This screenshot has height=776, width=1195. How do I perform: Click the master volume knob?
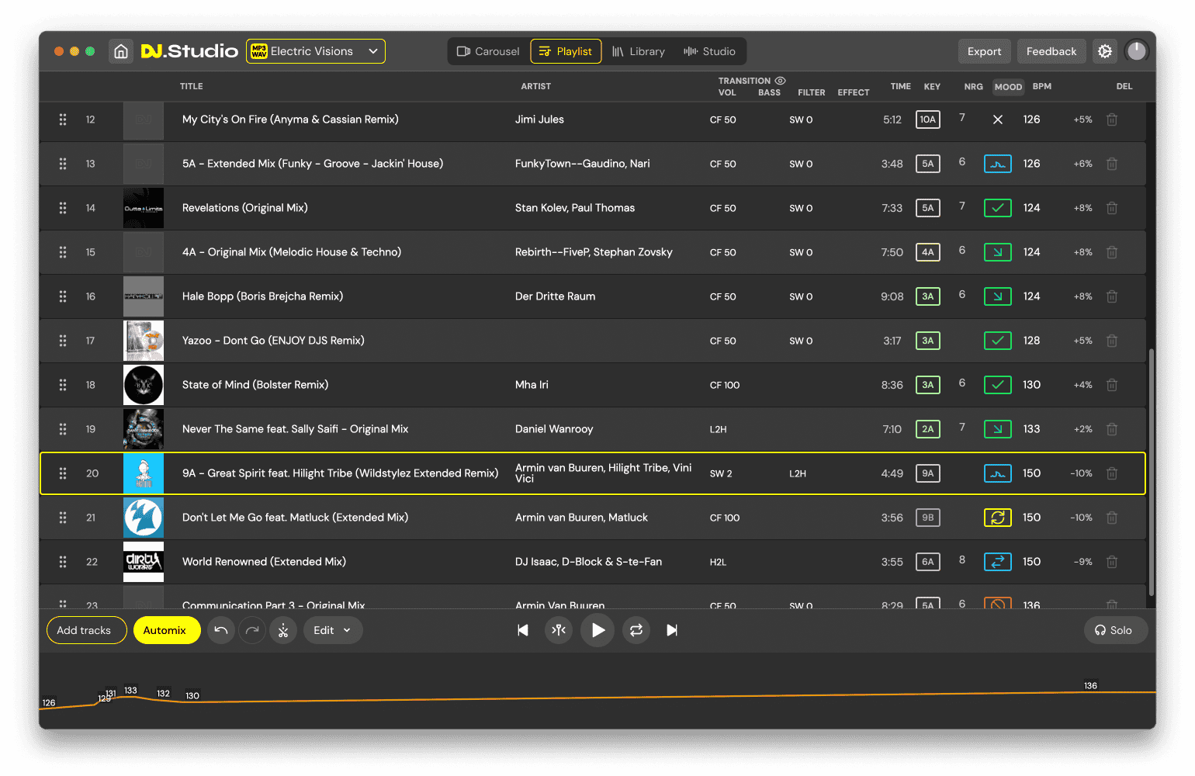click(1136, 51)
